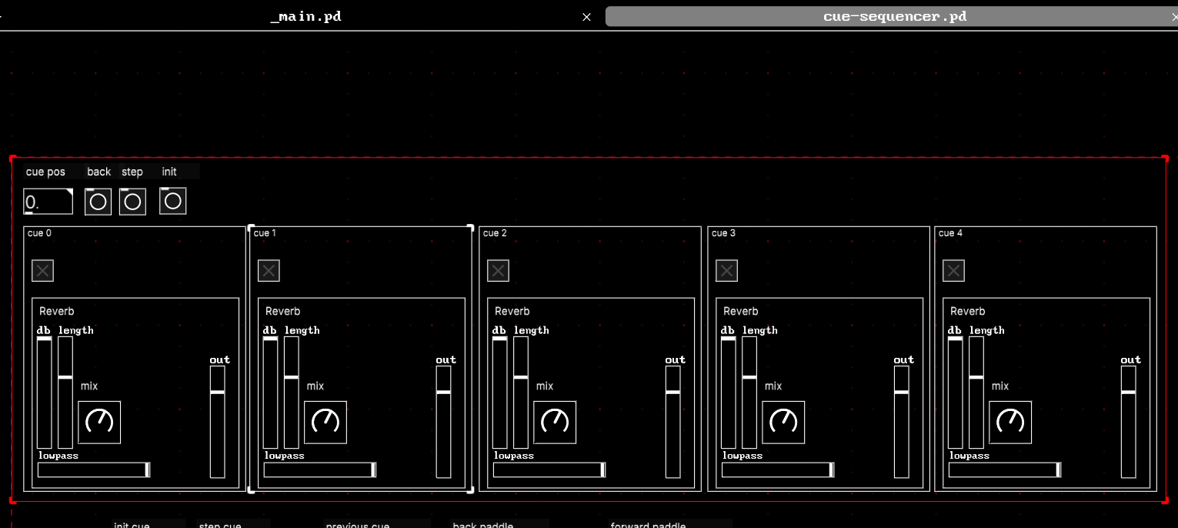The height and width of the screenshot is (528, 1178).
Task: Click the out slider in cue 2
Action: click(673, 421)
